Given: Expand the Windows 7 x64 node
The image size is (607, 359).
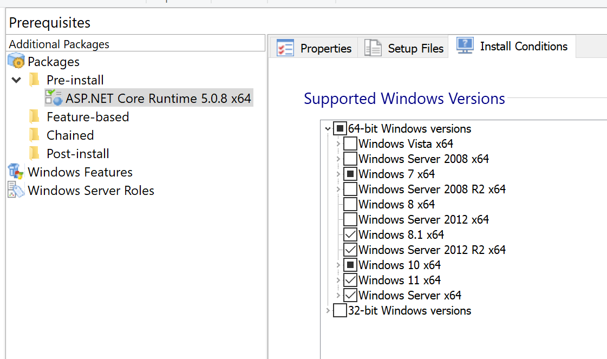Looking at the screenshot, I should coord(338,174).
